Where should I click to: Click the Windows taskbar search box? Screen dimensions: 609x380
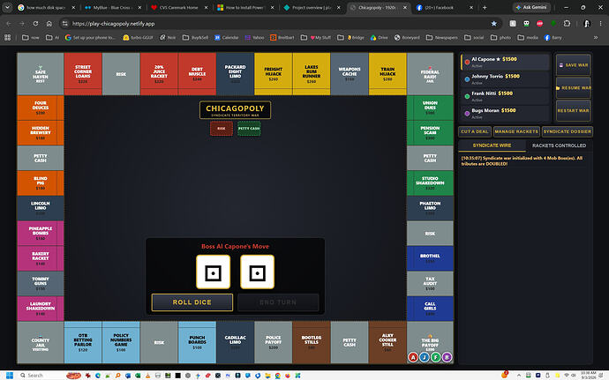[x=41, y=375]
